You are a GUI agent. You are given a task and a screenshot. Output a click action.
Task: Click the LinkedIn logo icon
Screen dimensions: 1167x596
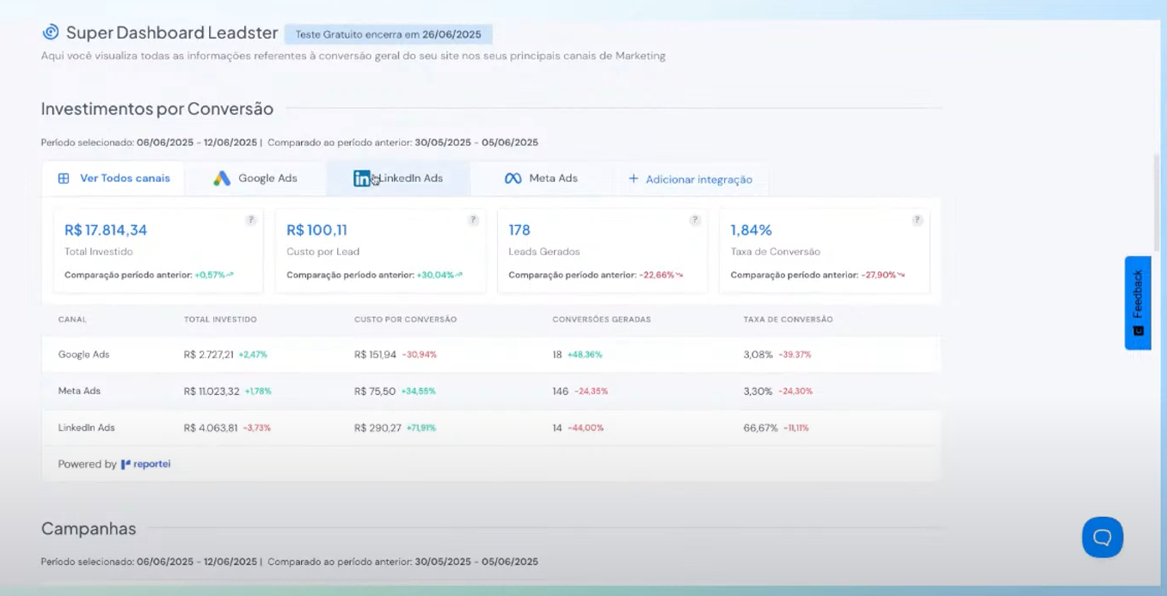click(362, 179)
